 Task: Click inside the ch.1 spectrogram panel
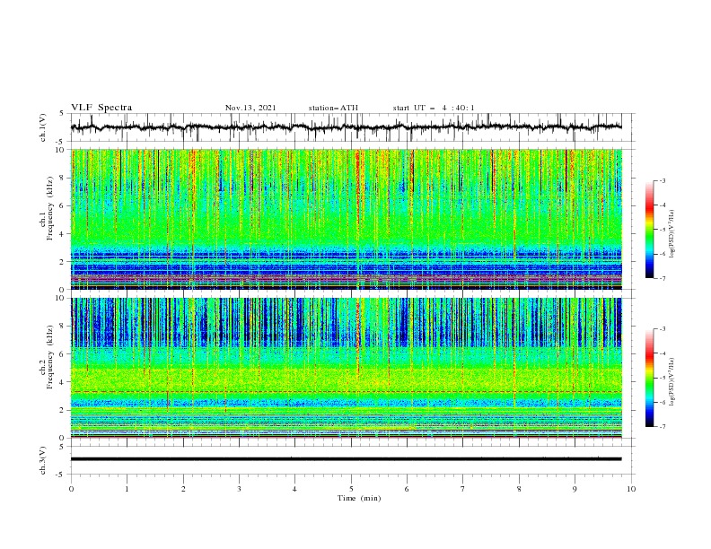(x=347, y=219)
